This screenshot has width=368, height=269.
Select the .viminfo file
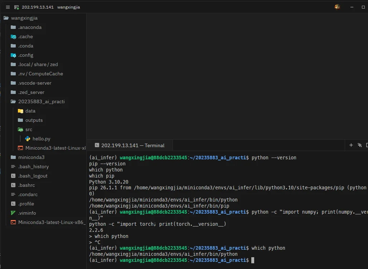tap(27, 213)
